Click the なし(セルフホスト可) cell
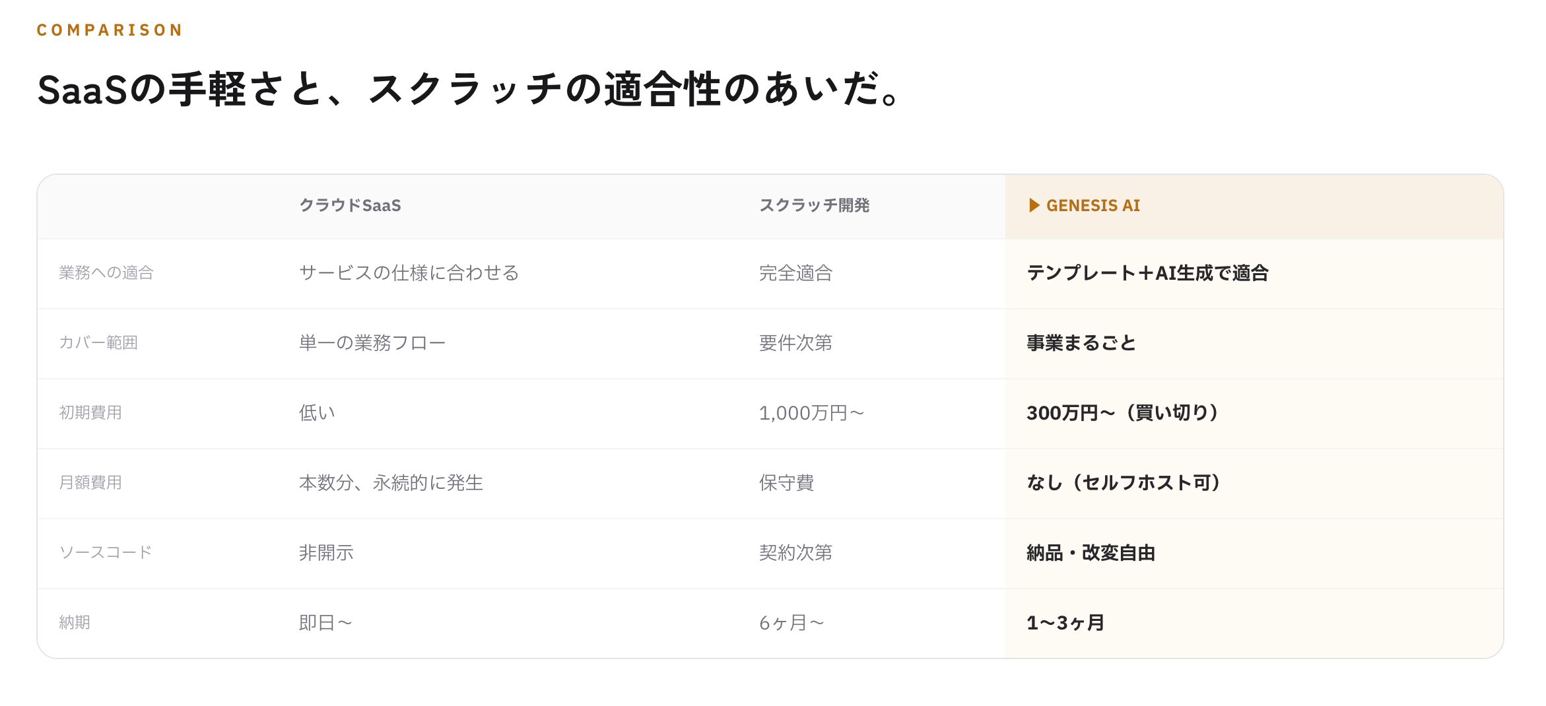 (1124, 482)
